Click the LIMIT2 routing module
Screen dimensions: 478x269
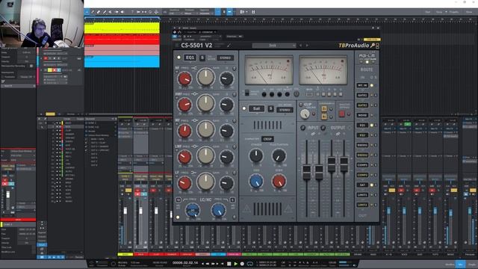(x=362, y=205)
